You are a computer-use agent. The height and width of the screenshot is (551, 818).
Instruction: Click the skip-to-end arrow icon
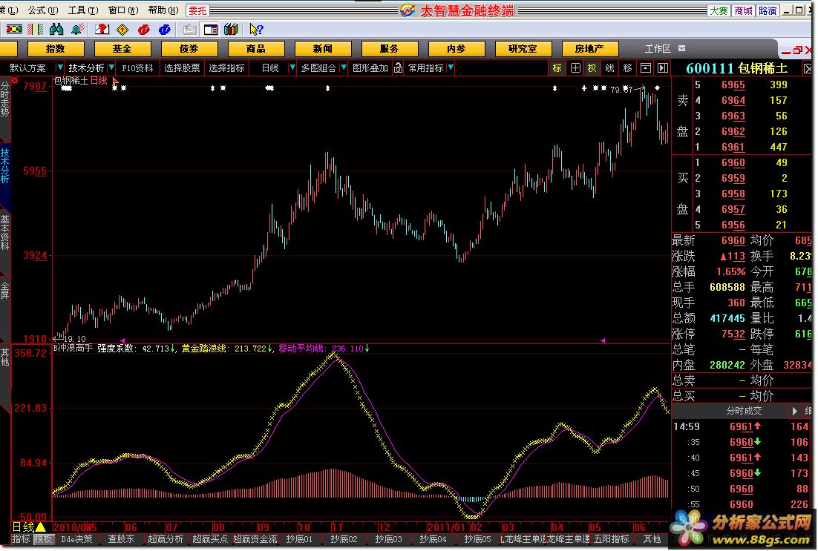663,67
